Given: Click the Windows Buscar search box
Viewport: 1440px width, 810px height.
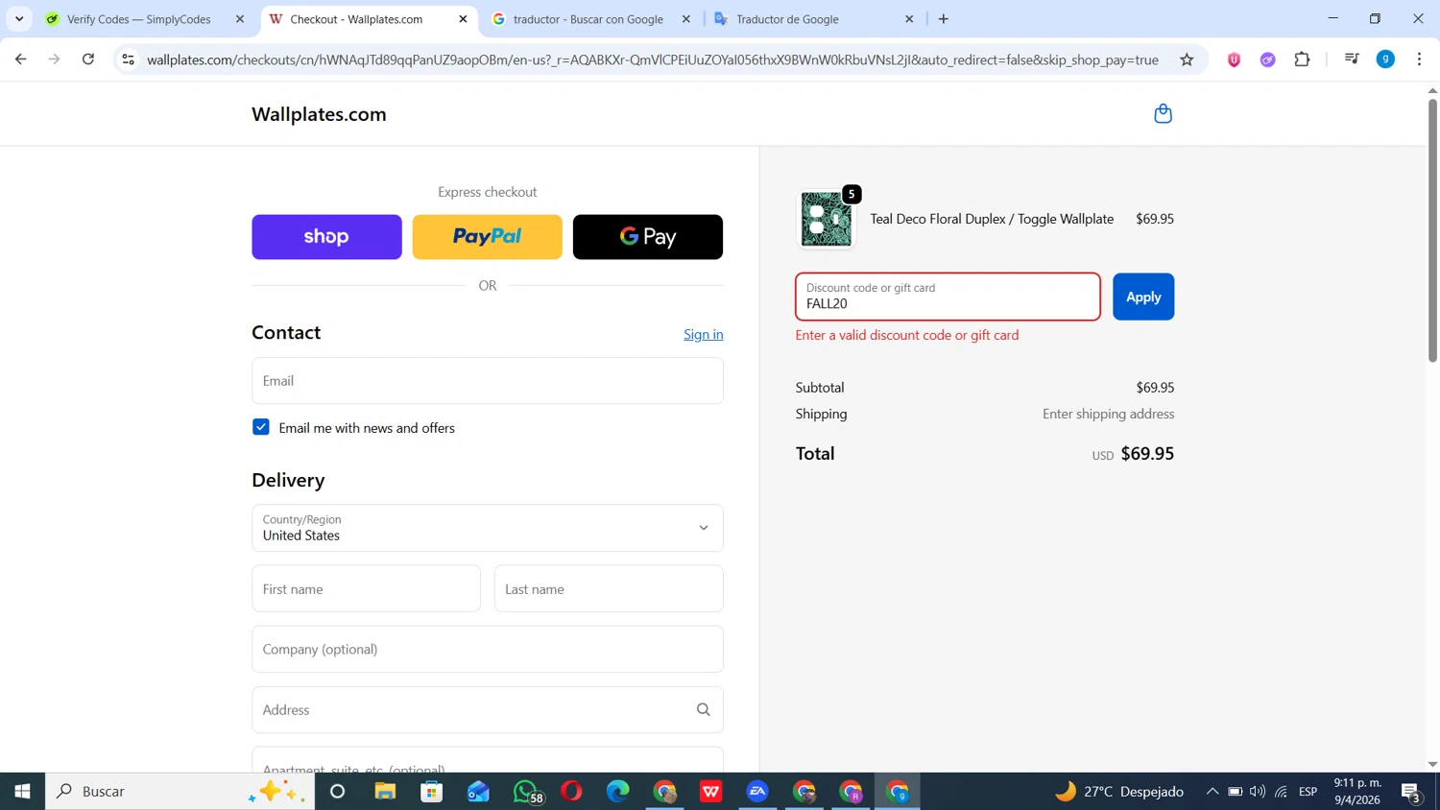Looking at the screenshot, I should (x=180, y=791).
